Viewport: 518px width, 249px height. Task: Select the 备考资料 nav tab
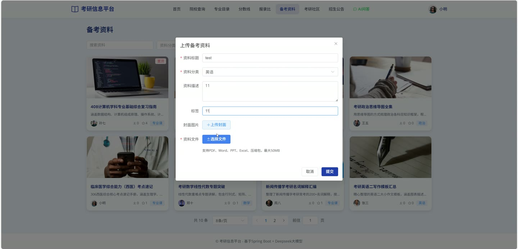[x=287, y=9]
